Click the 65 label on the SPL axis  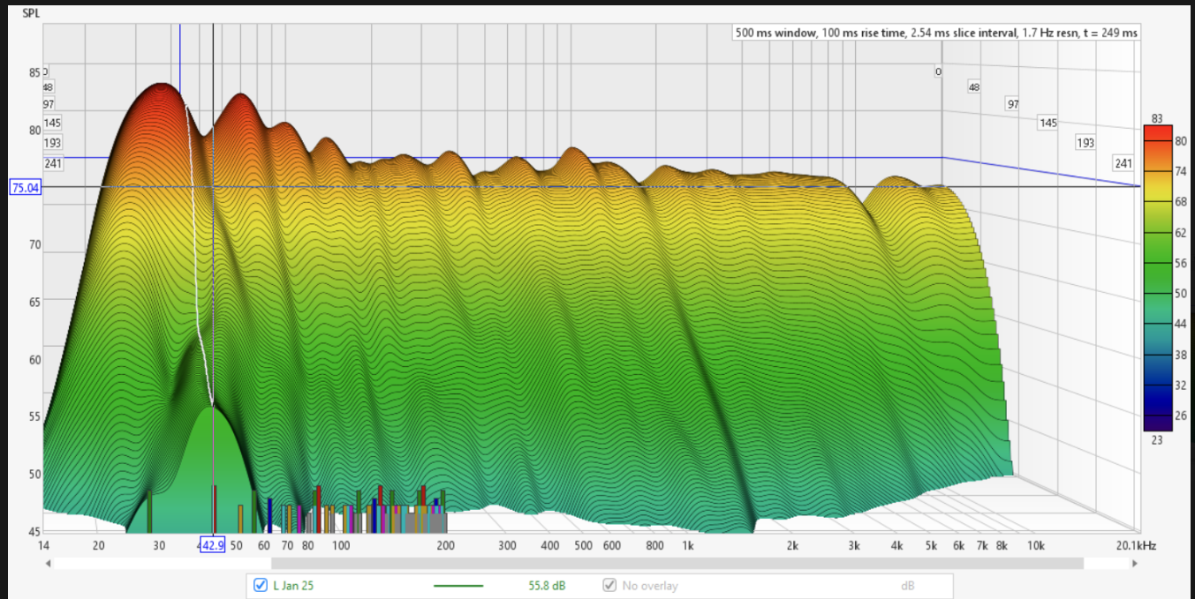[36, 302]
